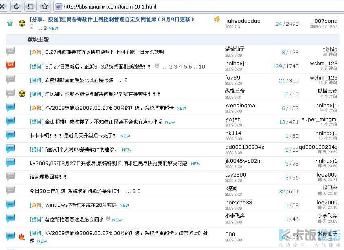344x250 pixels.
Task: Click the [急救] tag on wenqingma's thread
Action: pyautogui.click(x=36, y=108)
